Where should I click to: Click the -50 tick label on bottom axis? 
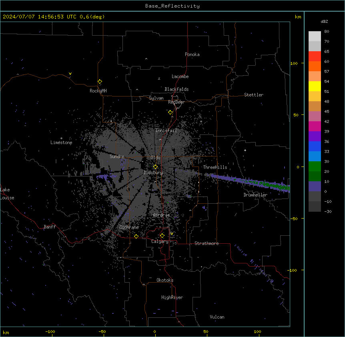click(x=102, y=331)
